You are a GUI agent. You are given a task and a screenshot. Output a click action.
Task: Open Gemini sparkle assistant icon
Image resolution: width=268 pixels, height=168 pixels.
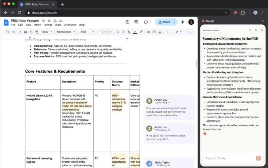point(183,22)
